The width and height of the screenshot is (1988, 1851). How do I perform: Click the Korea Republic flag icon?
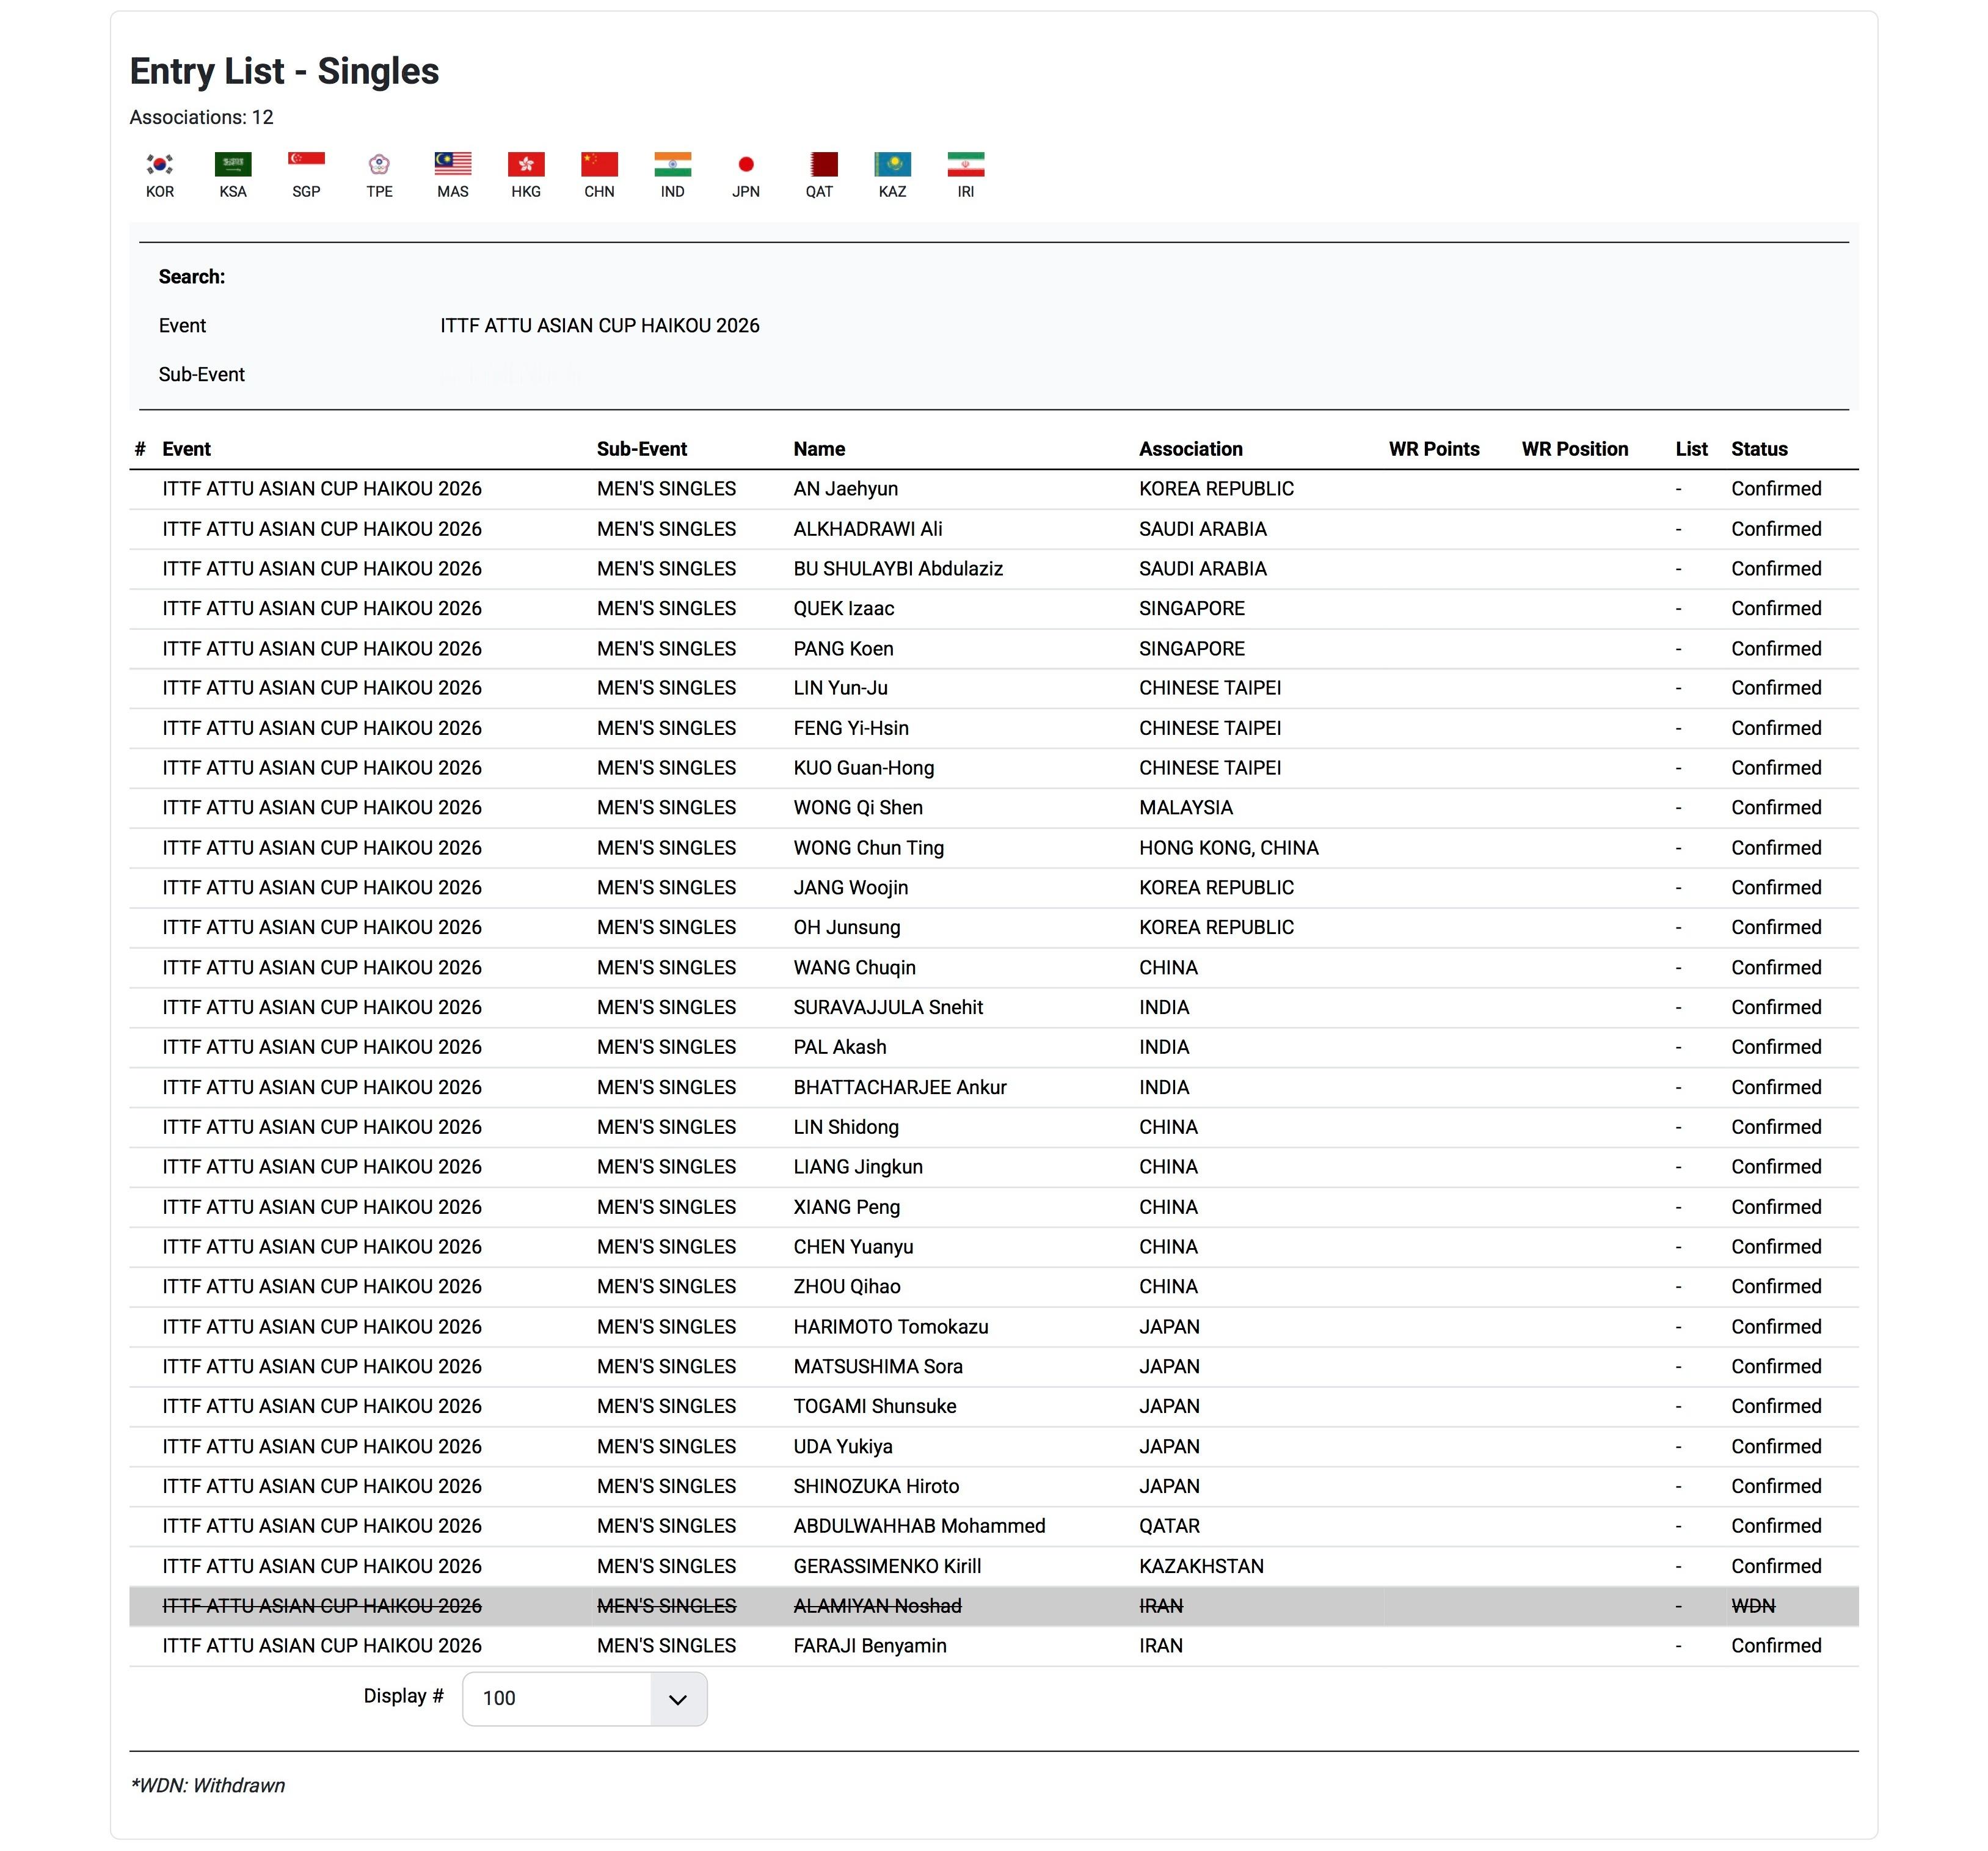[160, 164]
